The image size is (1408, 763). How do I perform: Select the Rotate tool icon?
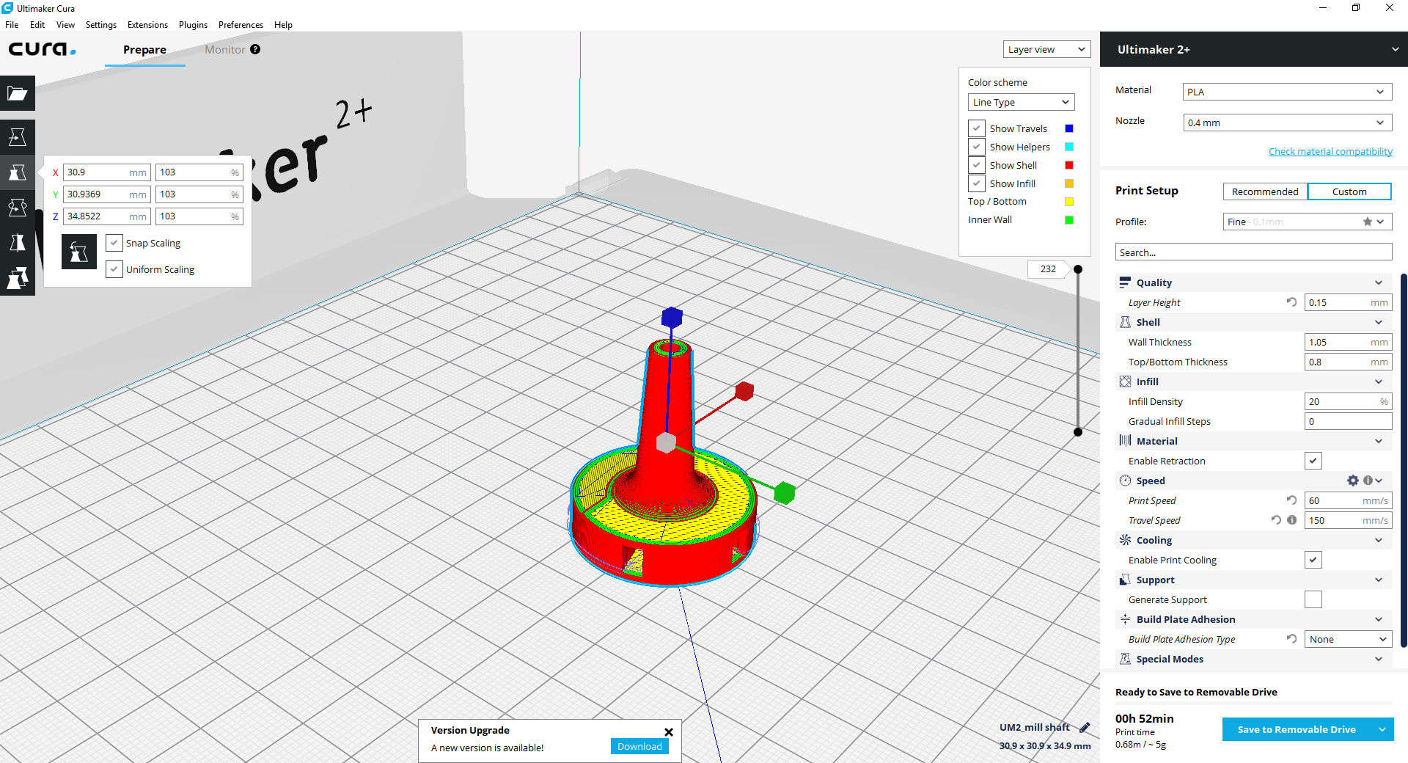(x=18, y=208)
